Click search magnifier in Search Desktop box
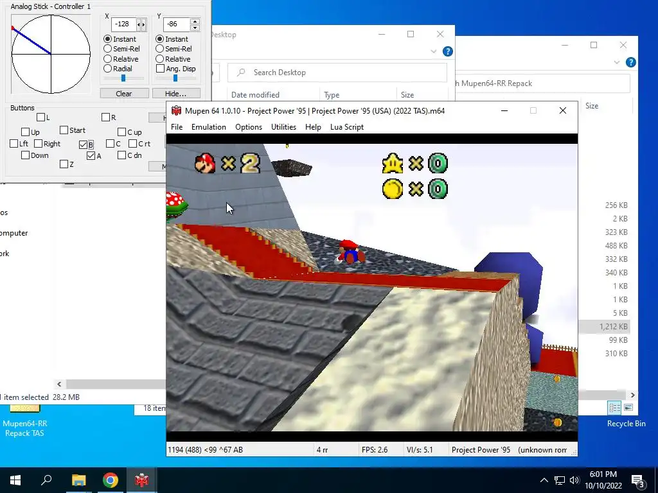Screen dimensions: 658x493 tap(241, 73)
